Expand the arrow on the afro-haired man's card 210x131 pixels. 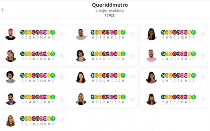point(62,77)
